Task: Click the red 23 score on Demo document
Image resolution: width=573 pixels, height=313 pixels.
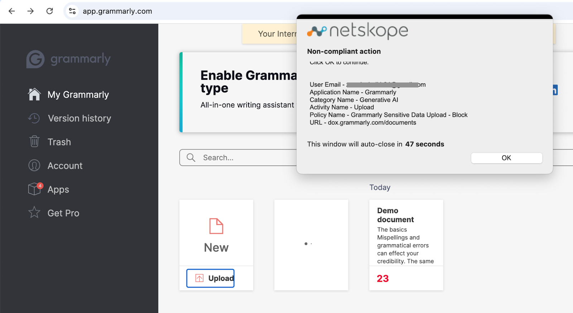Action: click(383, 279)
